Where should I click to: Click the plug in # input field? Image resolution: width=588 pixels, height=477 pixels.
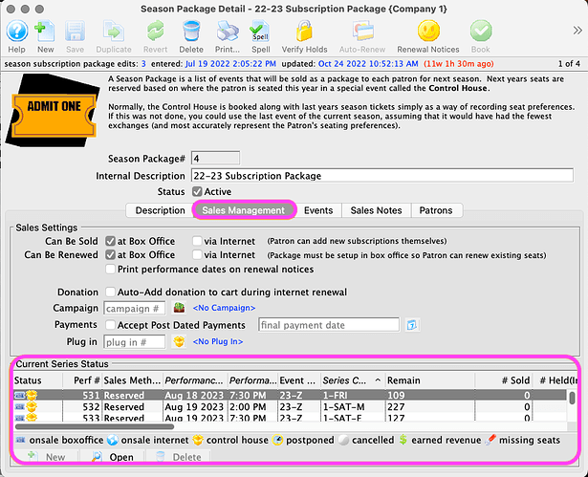[x=134, y=342]
